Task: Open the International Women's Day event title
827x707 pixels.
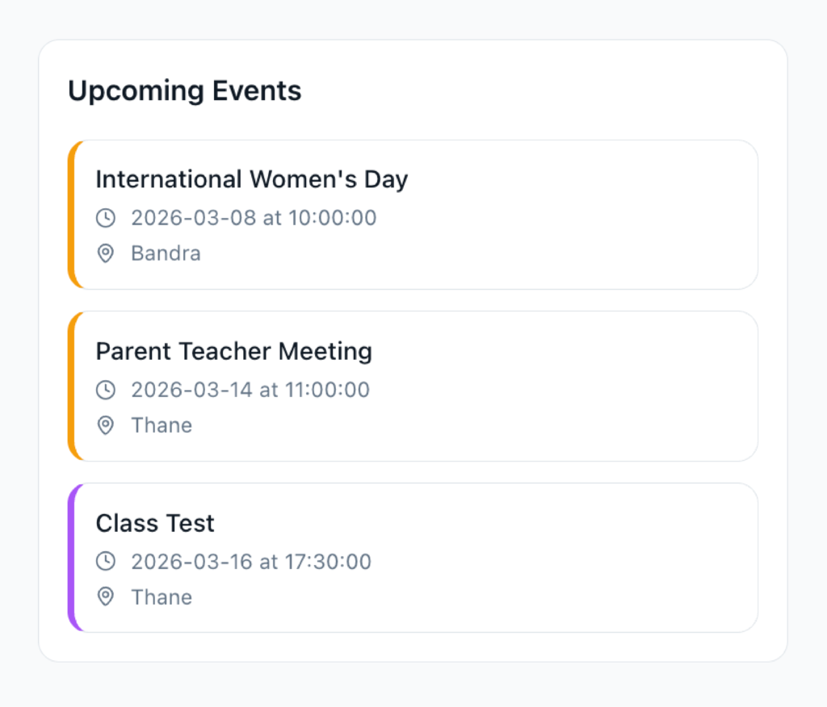Action: pos(251,179)
